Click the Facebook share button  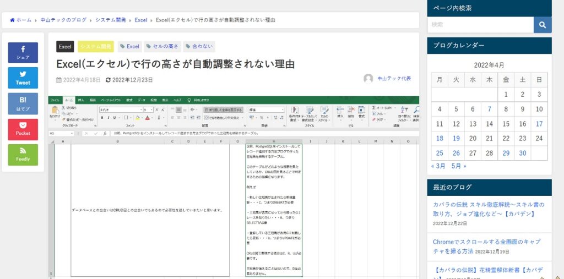pos(23,52)
